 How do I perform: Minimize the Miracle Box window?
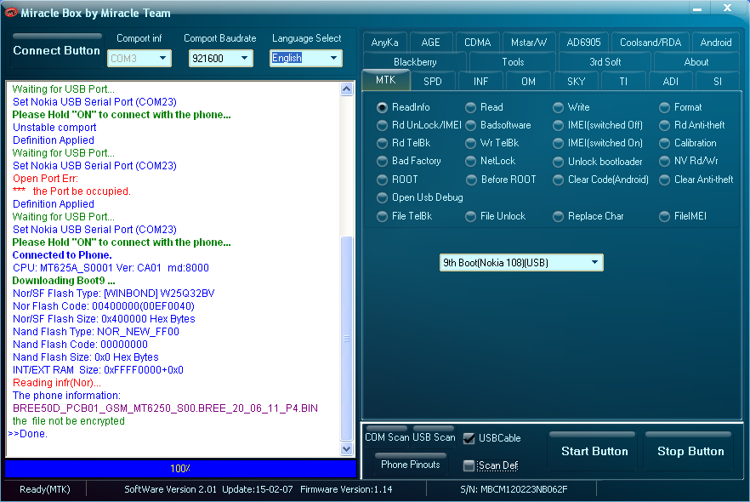(697, 9)
